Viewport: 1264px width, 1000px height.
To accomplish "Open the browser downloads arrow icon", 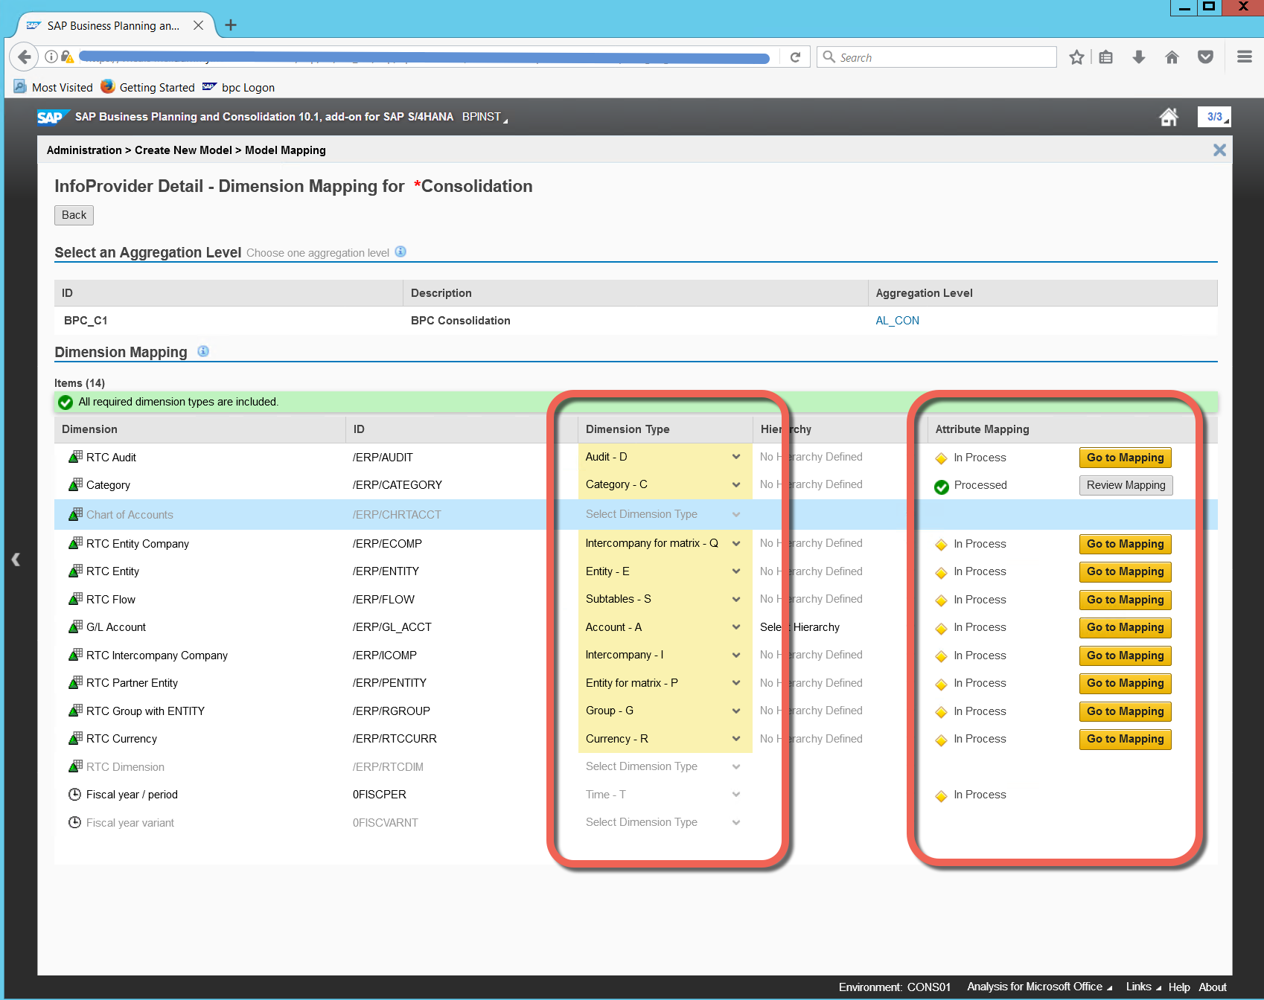I will click(1138, 57).
